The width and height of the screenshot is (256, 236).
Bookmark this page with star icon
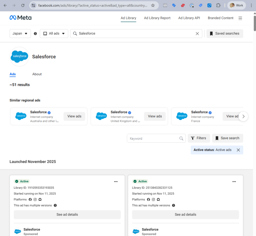click(153, 5)
